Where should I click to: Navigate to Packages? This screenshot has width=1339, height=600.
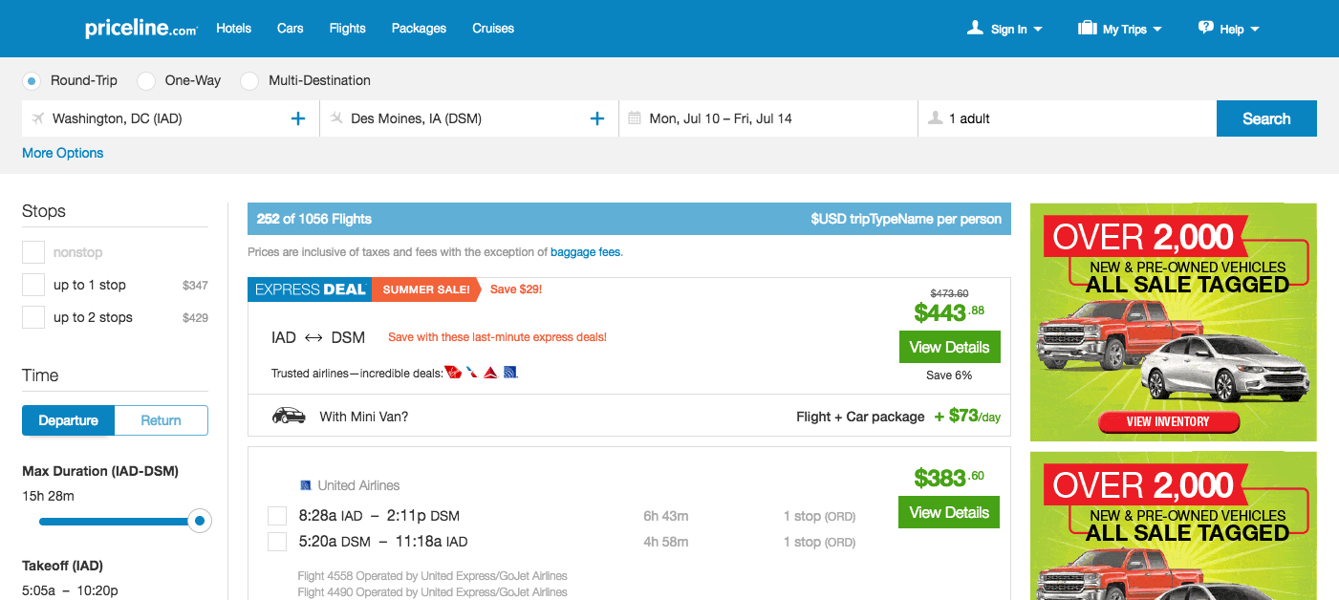tap(419, 28)
